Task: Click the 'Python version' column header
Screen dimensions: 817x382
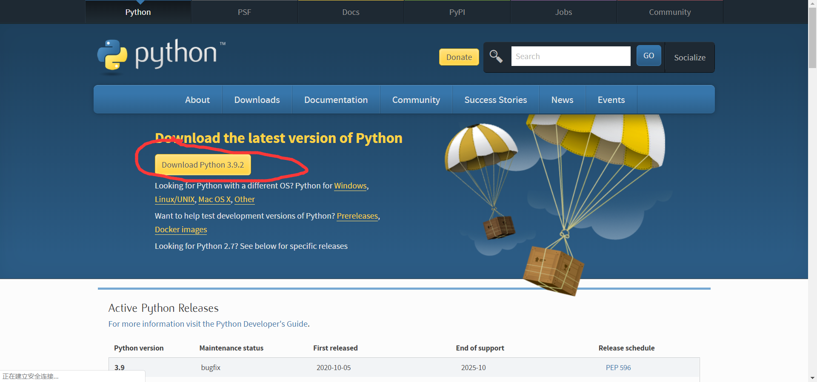Action: (x=139, y=348)
